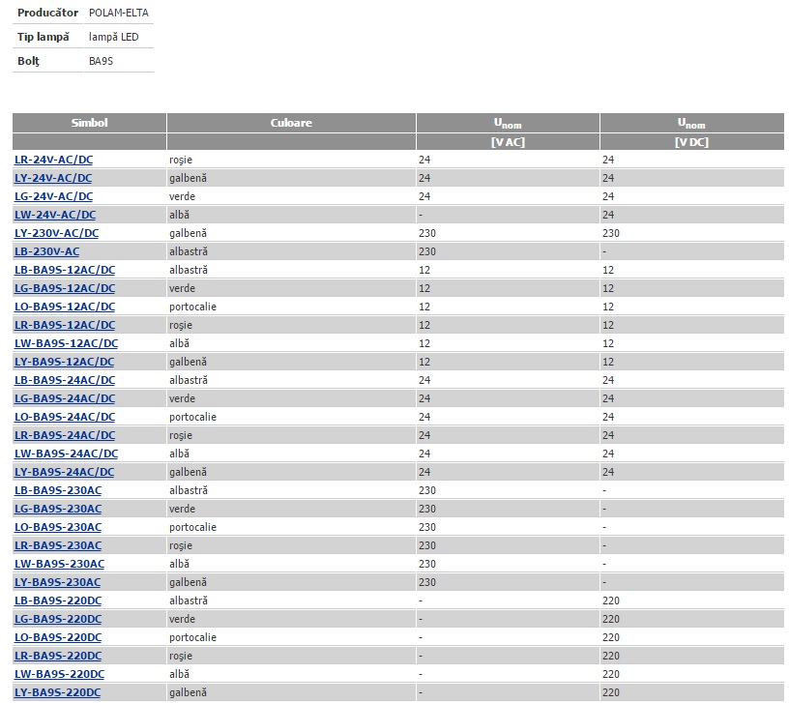This screenshot has height=703, width=789.
Task: Click the LY-24V-AC/DC symbol link
Action: (x=53, y=178)
